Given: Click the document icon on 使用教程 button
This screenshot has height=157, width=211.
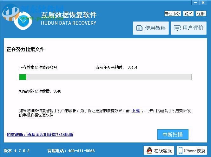Looking at the screenshot, I should [x=139, y=28].
